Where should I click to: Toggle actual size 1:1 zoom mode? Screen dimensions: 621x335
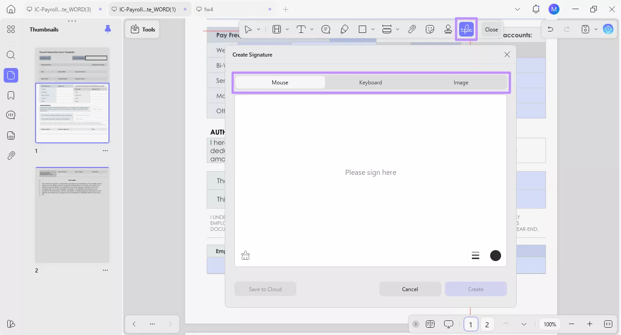click(x=608, y=324)
